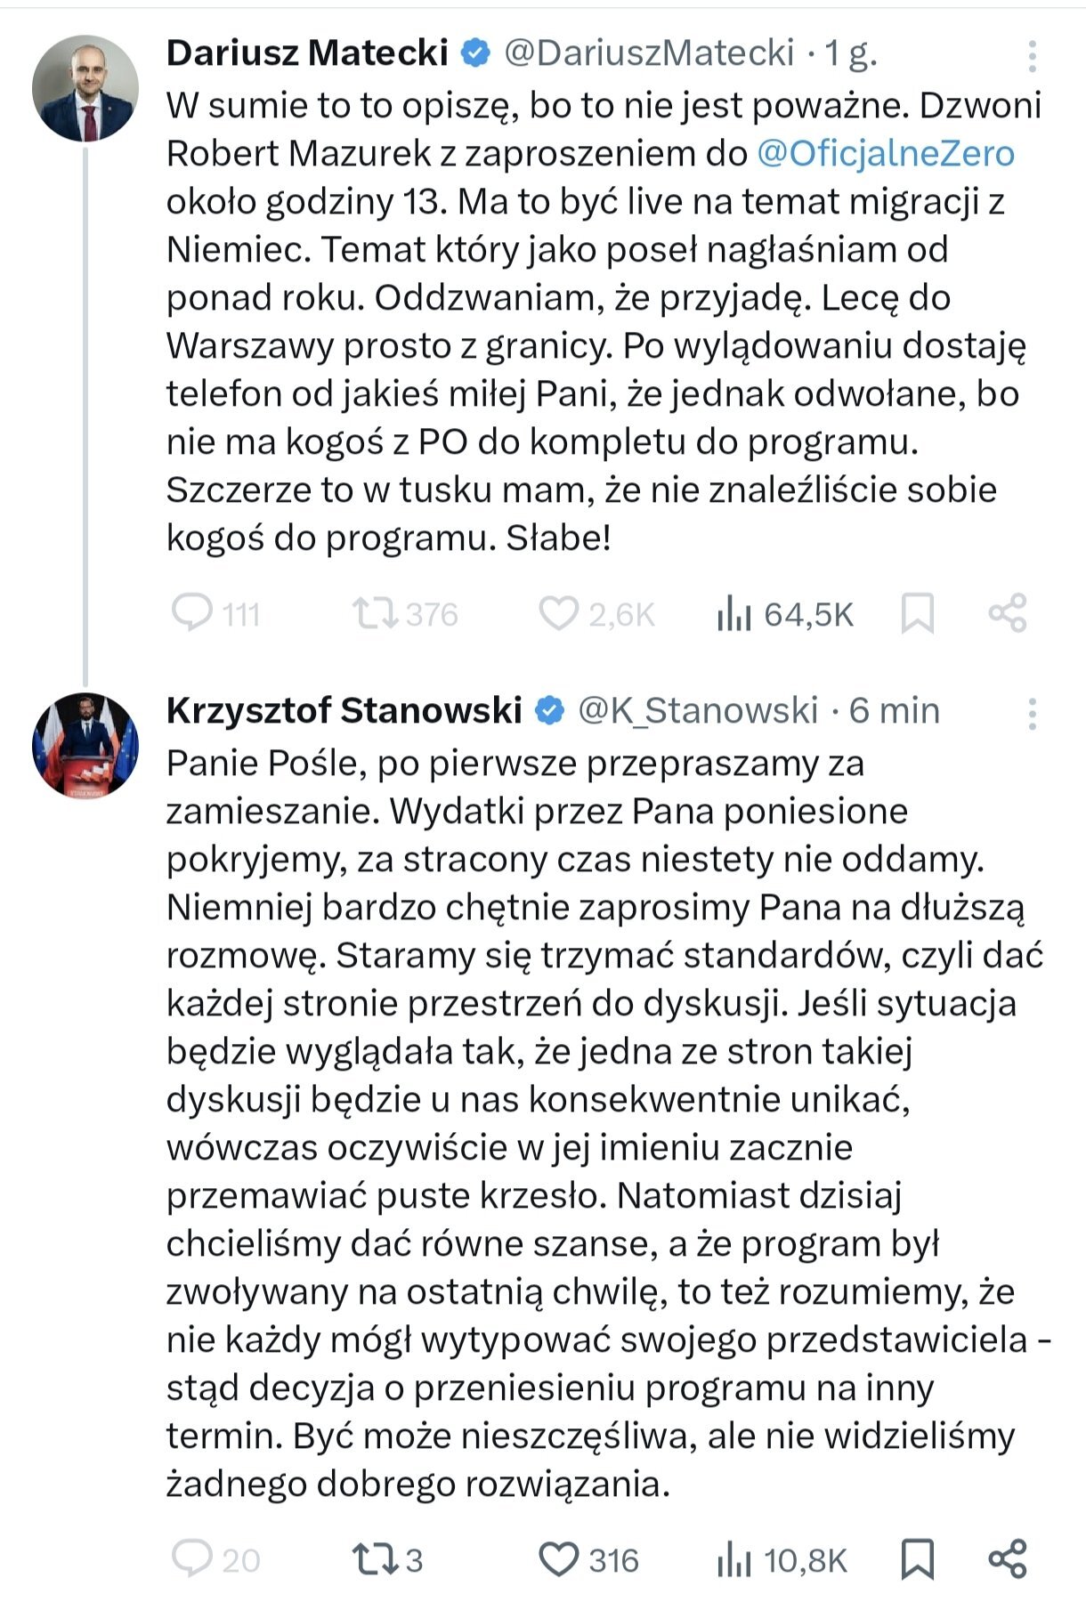Viewport: 1086px width, 1610px height.
Task: Retweet Krzysztof Stanowski's reply
Action: pos(376,1559)
